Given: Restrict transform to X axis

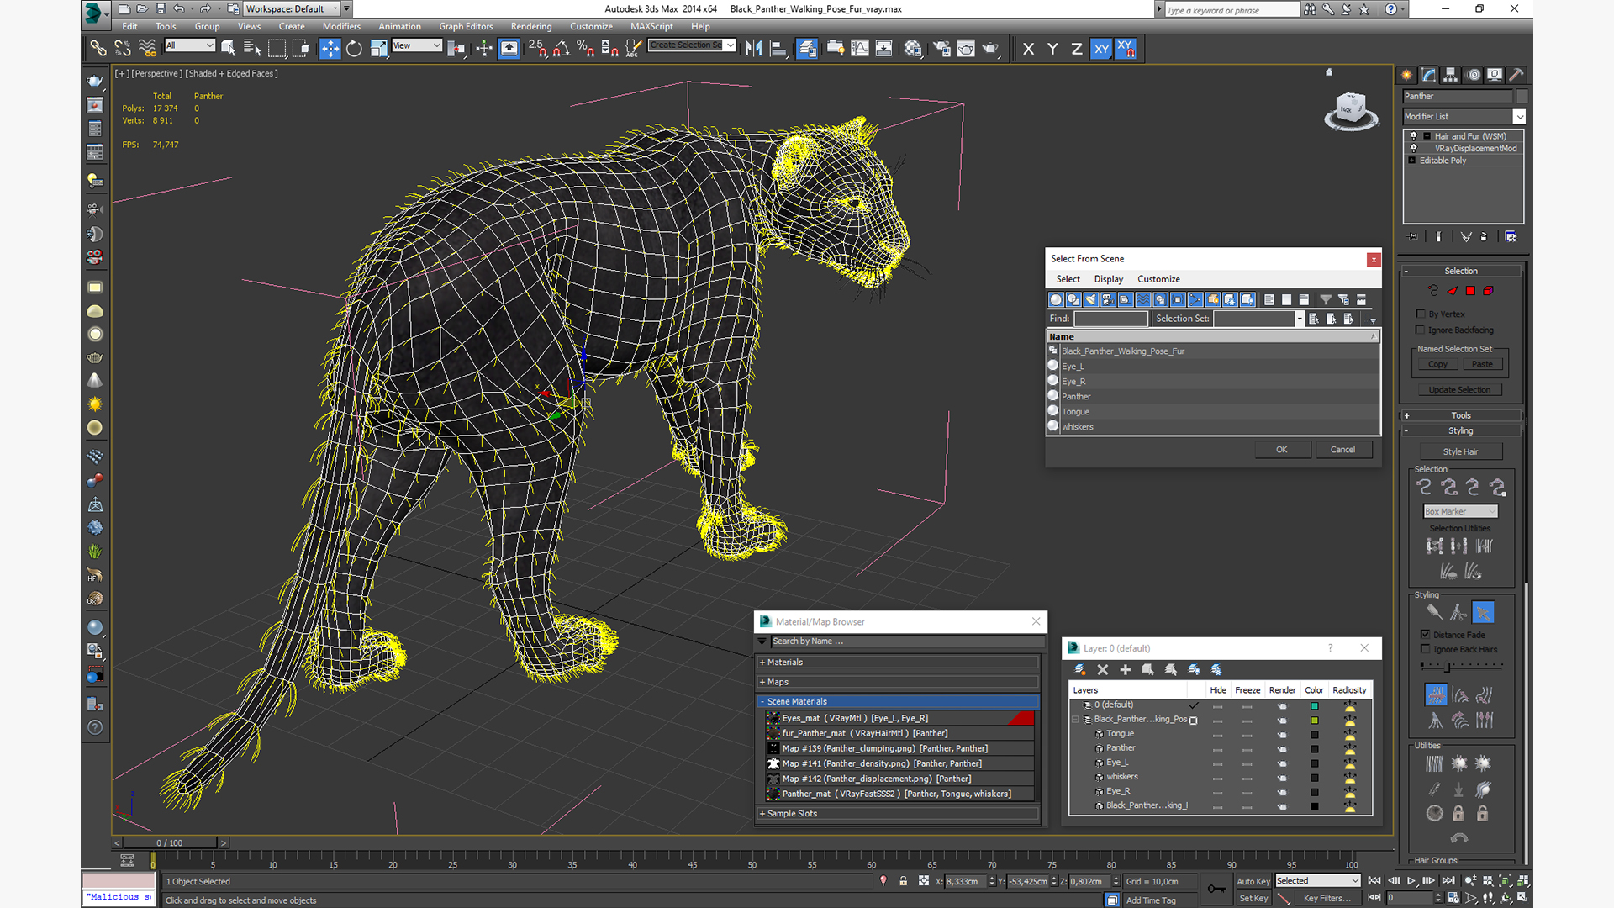Looking at the screenshot, I should 1028,49.
